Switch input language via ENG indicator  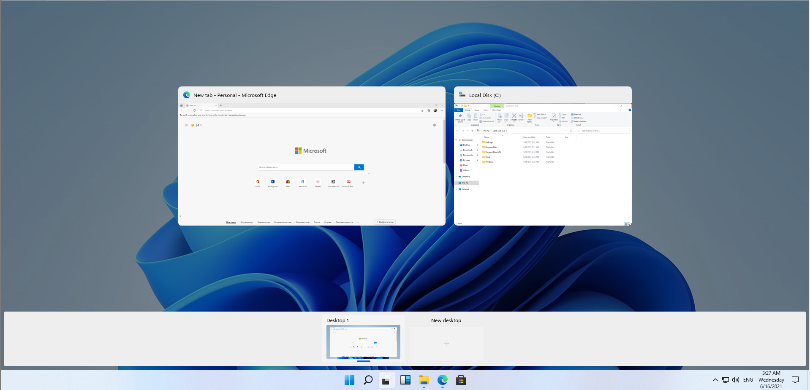pos(748,380)
